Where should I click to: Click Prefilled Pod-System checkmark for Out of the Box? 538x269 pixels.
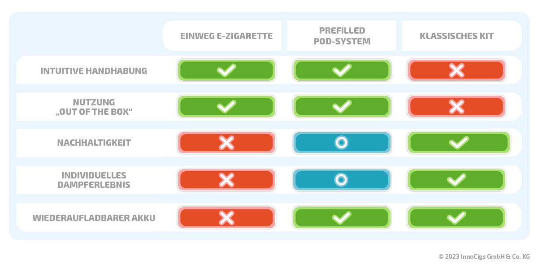coord(342,107)
